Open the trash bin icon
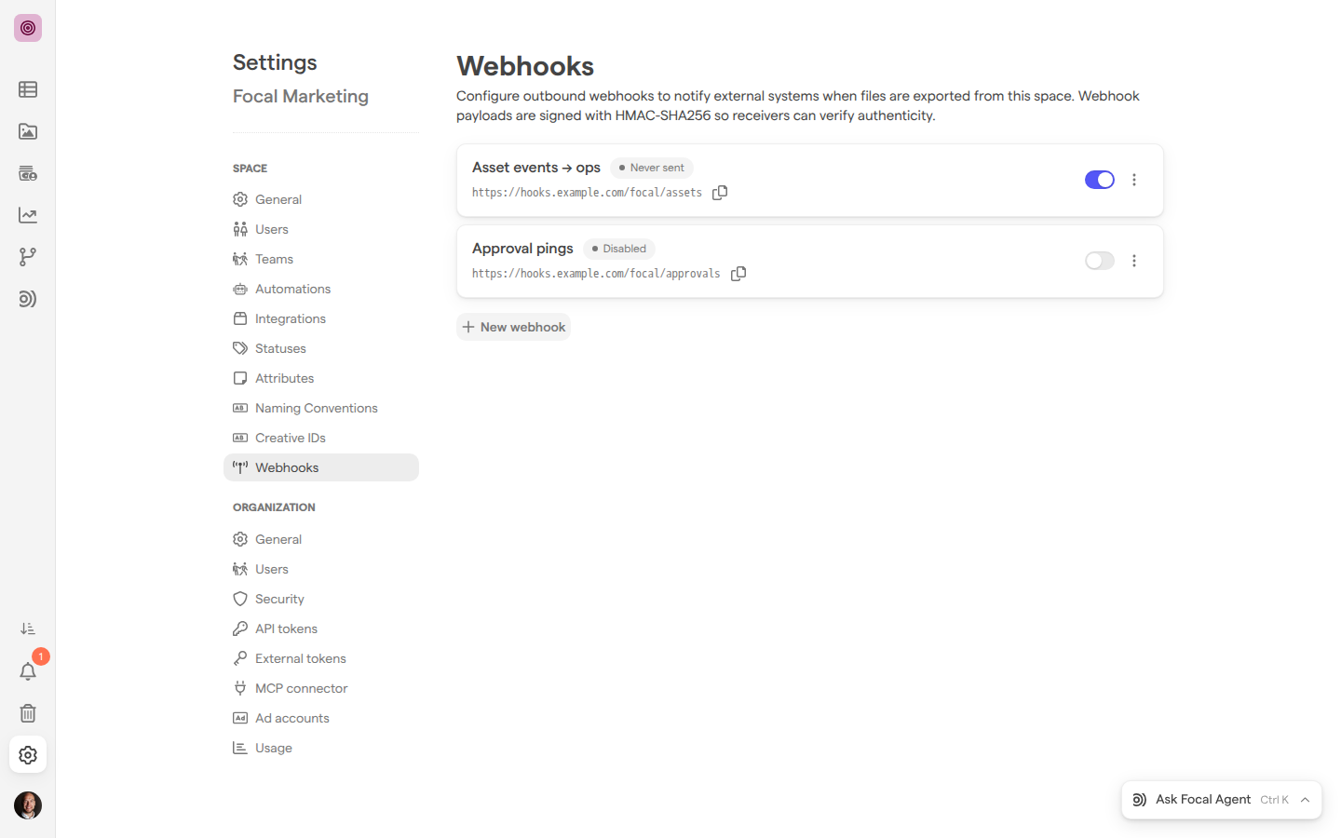Viewport: 1341px width, 838px height. [28, 713]
